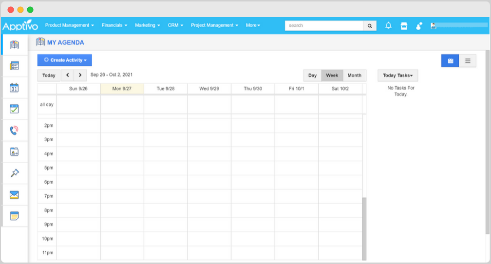The height and width of the screenshot is (264, 491).
Task: Select the Day calendar view
Action: coord(312,75)
